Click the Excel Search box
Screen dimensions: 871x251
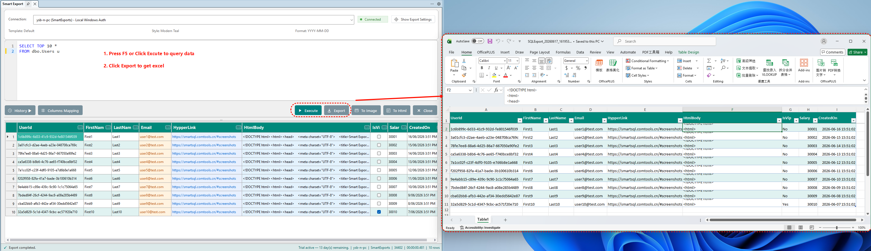coord(664,41)
